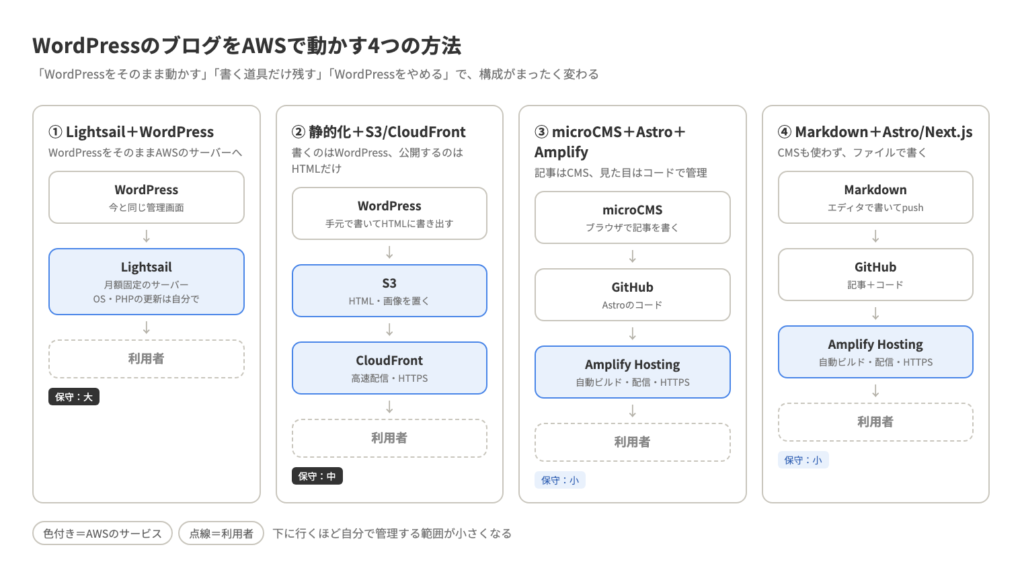
Task: Select the heading "③ microCMS＋Astro＋Amplify"
Action: click(611, 142)
